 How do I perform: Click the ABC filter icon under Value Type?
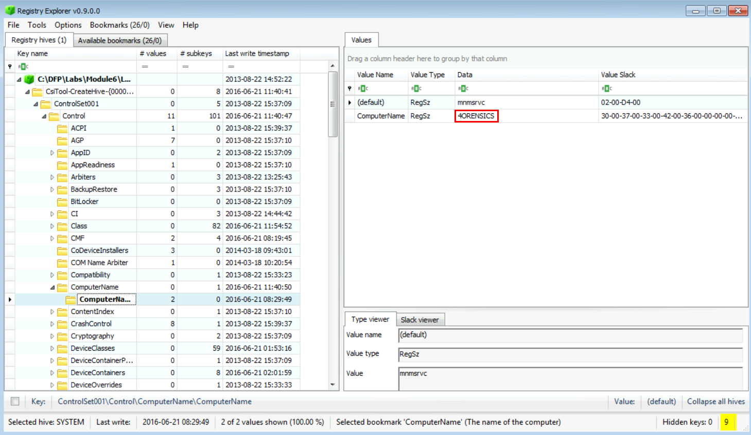click(416, 89)
